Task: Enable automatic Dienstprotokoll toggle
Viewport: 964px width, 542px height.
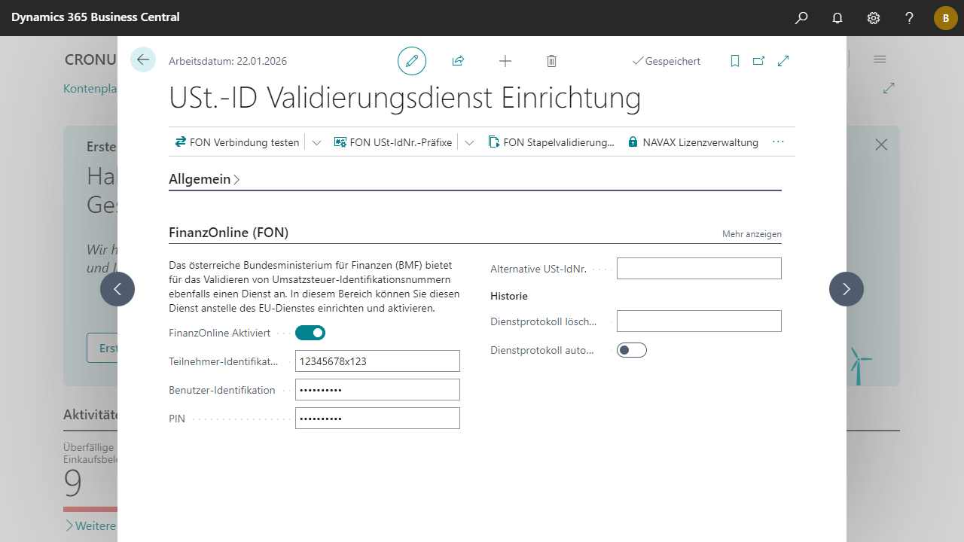Action: point(632,350)
